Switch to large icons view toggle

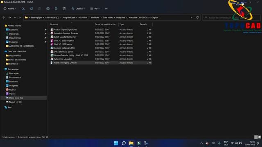(260, 137)
